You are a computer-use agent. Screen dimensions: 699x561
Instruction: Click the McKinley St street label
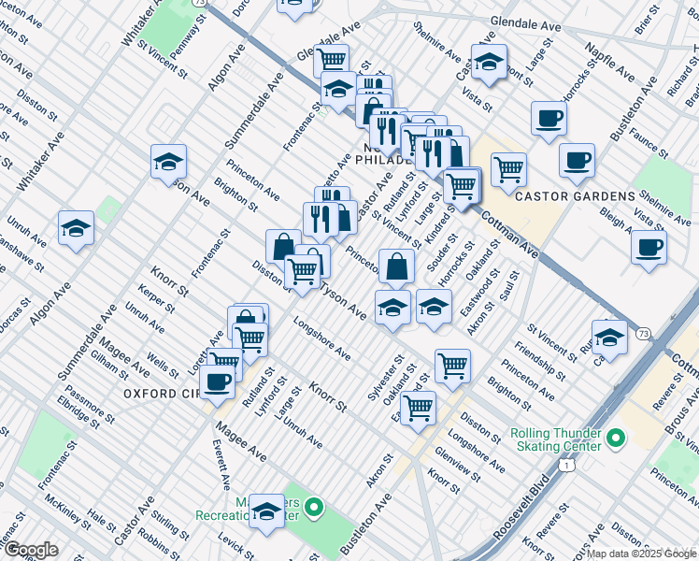68,511
